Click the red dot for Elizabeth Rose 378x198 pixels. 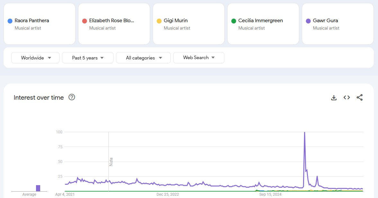coord(84,21)
